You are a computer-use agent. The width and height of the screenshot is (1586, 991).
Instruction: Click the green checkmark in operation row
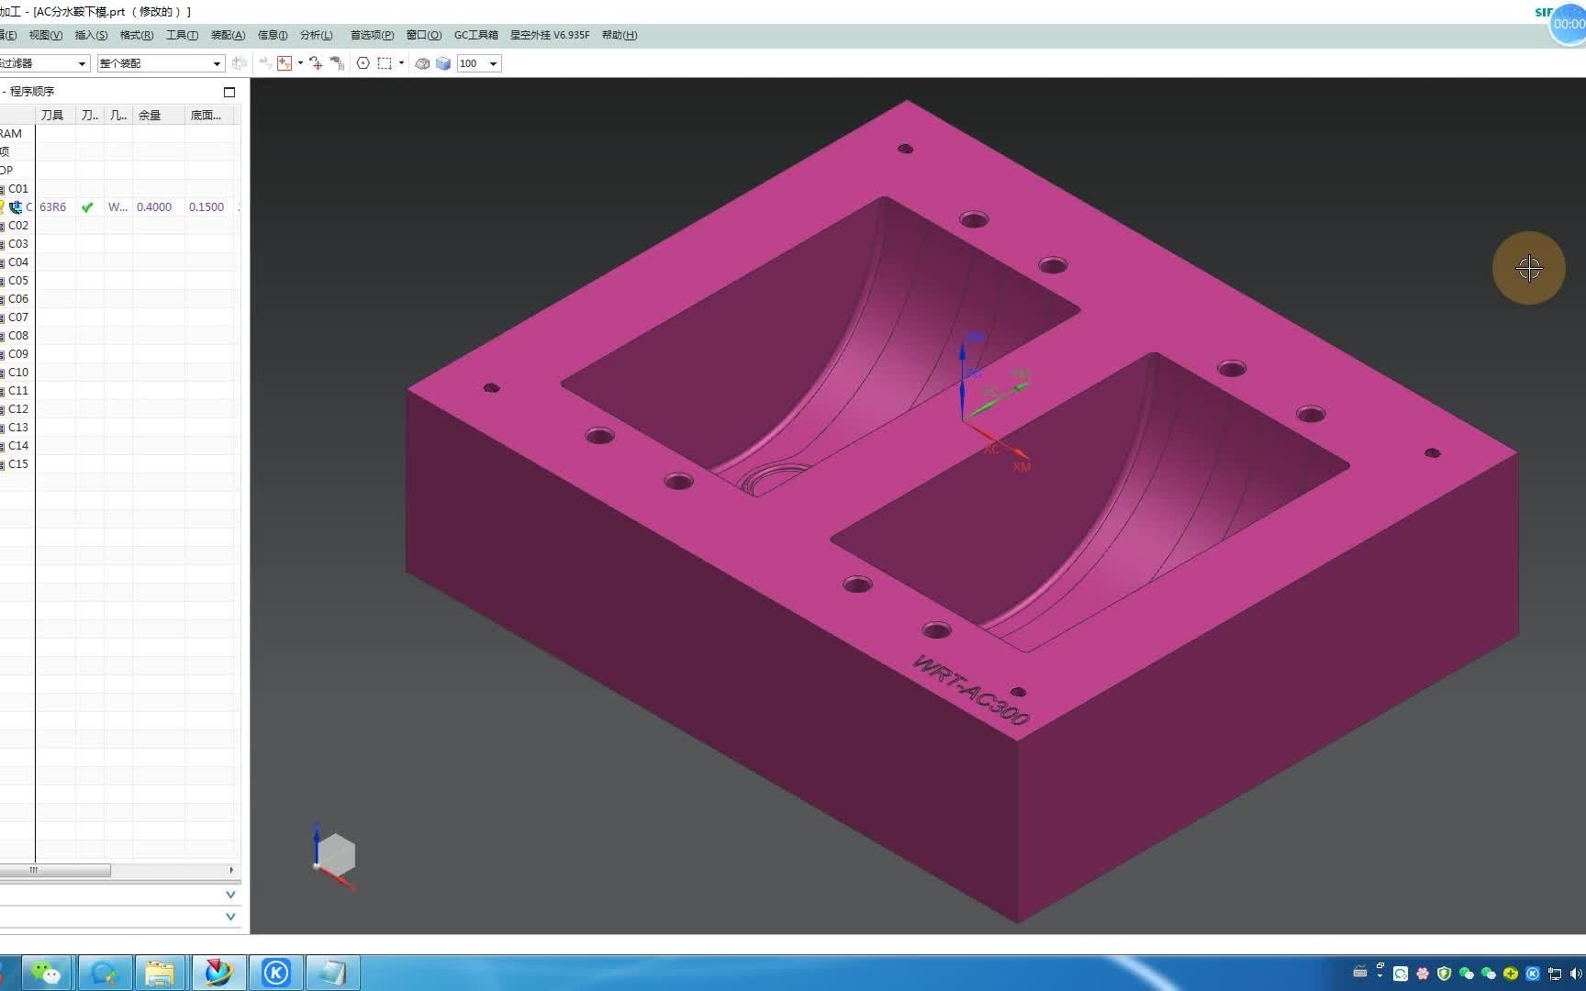coord(87,206)
